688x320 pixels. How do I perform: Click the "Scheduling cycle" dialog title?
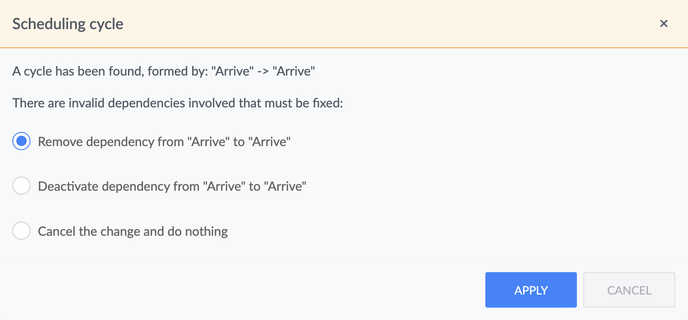(x=68, y=24)
